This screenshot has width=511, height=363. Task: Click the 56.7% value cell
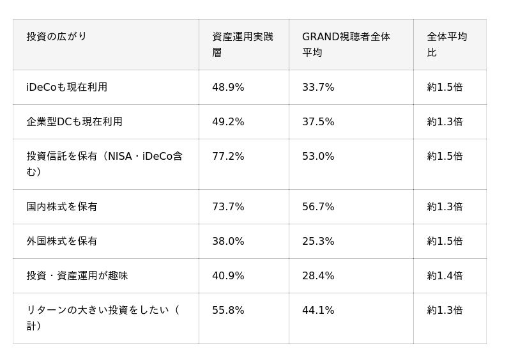[x=351, y=207]
